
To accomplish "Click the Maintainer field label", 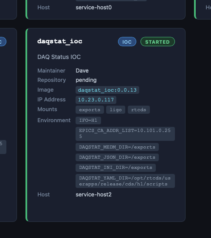I will [51, 71].
